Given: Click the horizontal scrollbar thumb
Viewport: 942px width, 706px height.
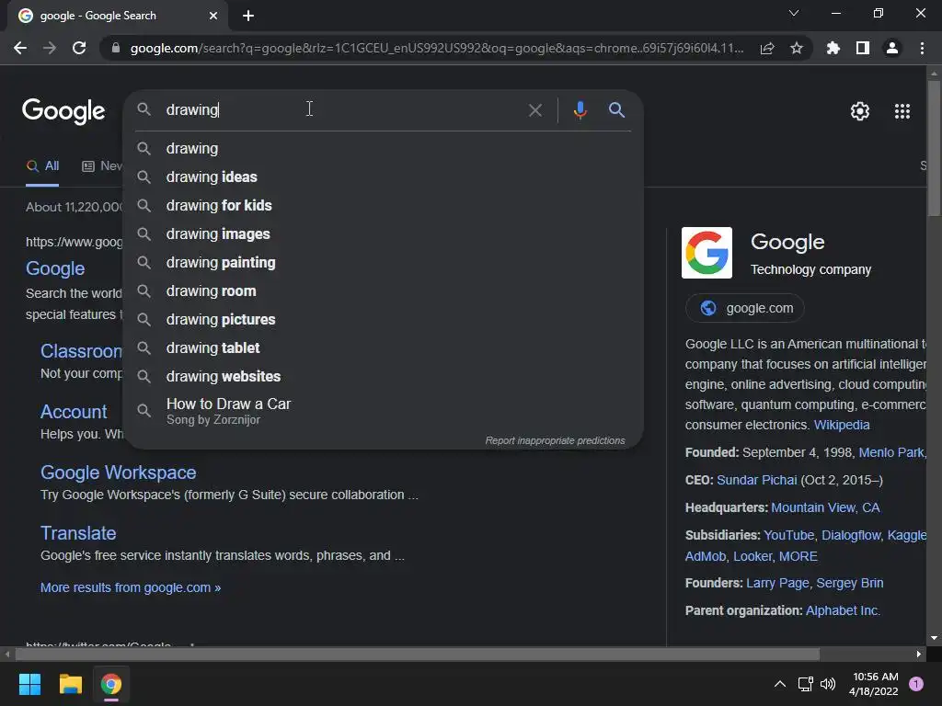Looking at the screenshot, I should click(x=417, y=655).
